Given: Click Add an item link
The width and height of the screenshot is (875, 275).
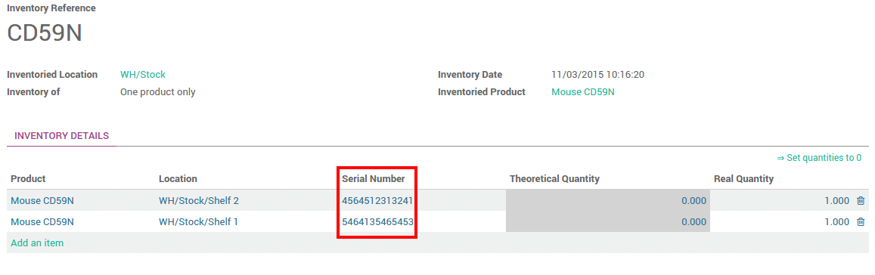Looking at the screenshot, I should pos(37,243).
